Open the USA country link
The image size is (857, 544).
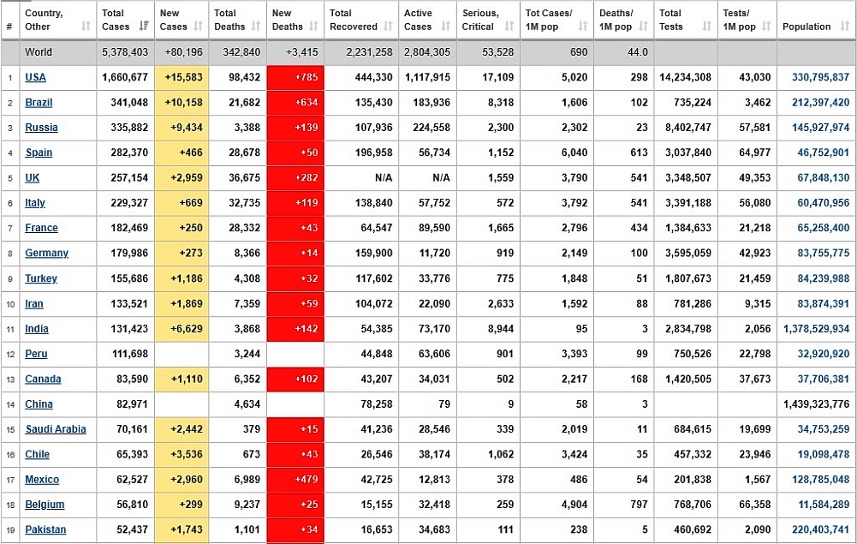point(35,77)
